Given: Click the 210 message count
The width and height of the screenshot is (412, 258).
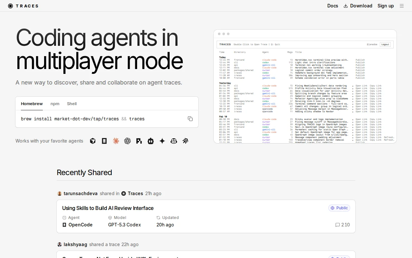Looking at the screenshot, I should [x=346, y=225].
